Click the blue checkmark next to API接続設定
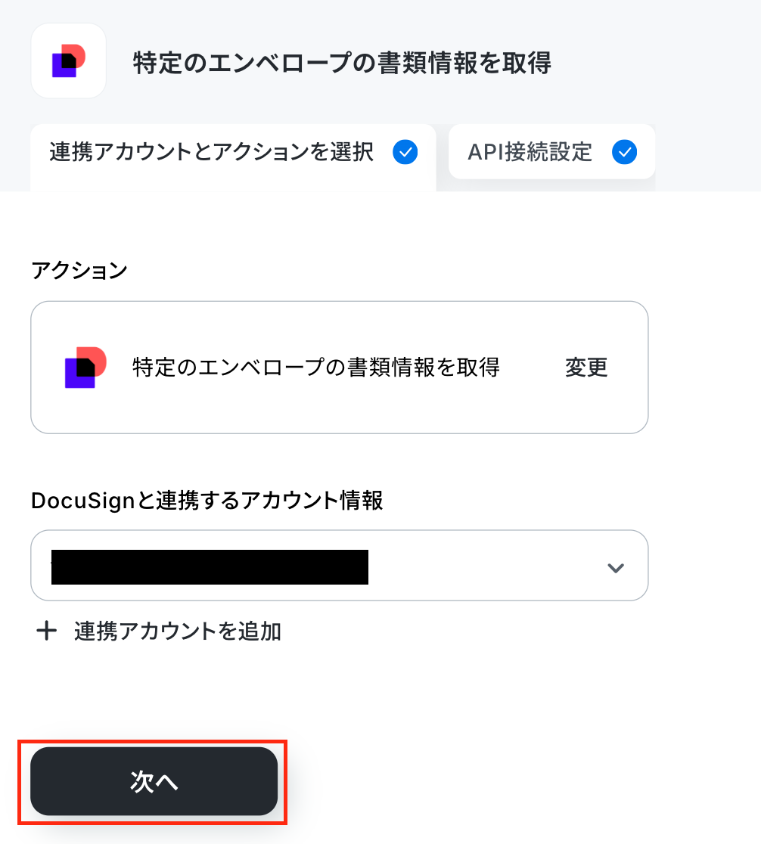Viewport: 761px width, 844px height. pyautogui.click(x=624, y=152)
